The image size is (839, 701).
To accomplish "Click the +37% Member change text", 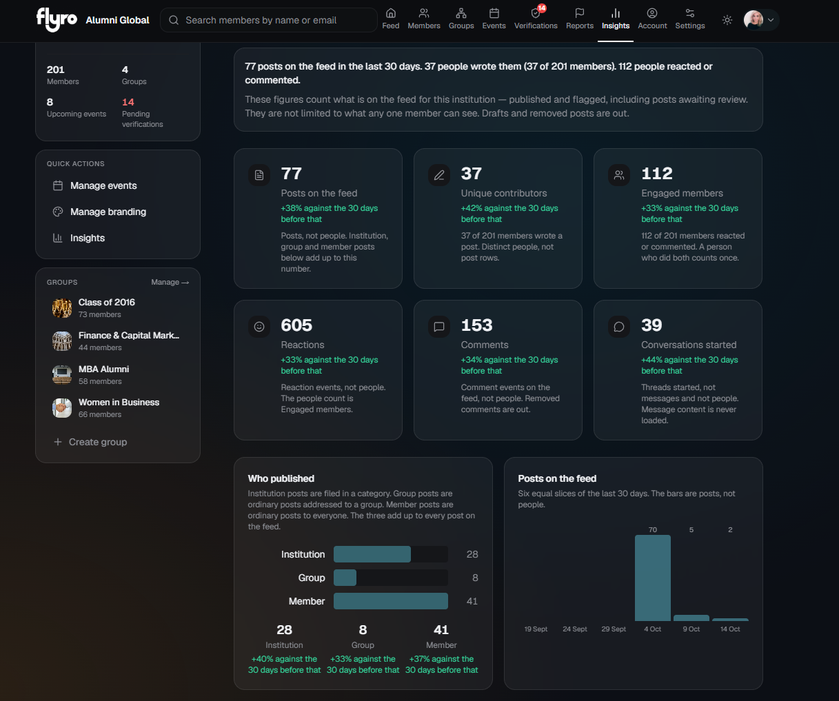I will (x=441, y=664).
